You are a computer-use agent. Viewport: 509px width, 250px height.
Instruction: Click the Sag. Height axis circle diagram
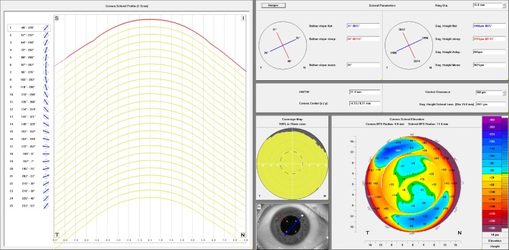[409, 46]
